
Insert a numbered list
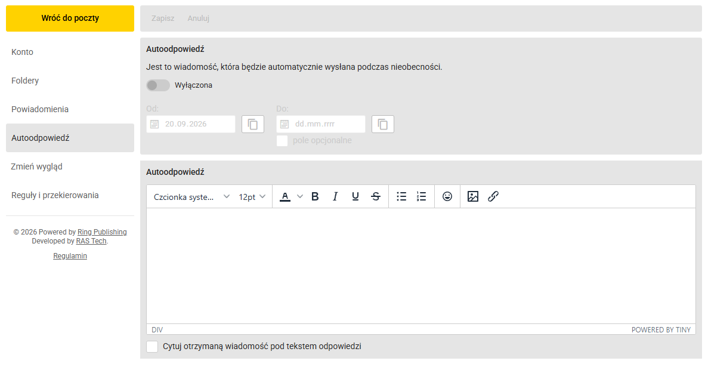click(x=421, y=196)
